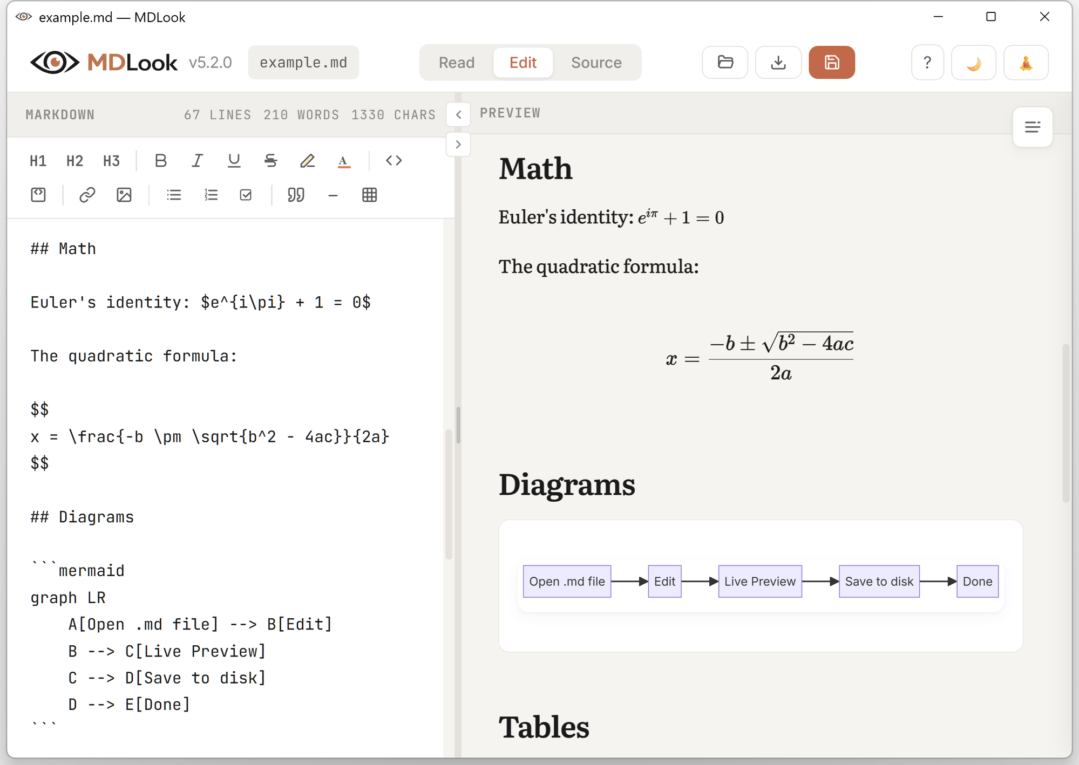Insert a numbered list

[x=211, y=195]
